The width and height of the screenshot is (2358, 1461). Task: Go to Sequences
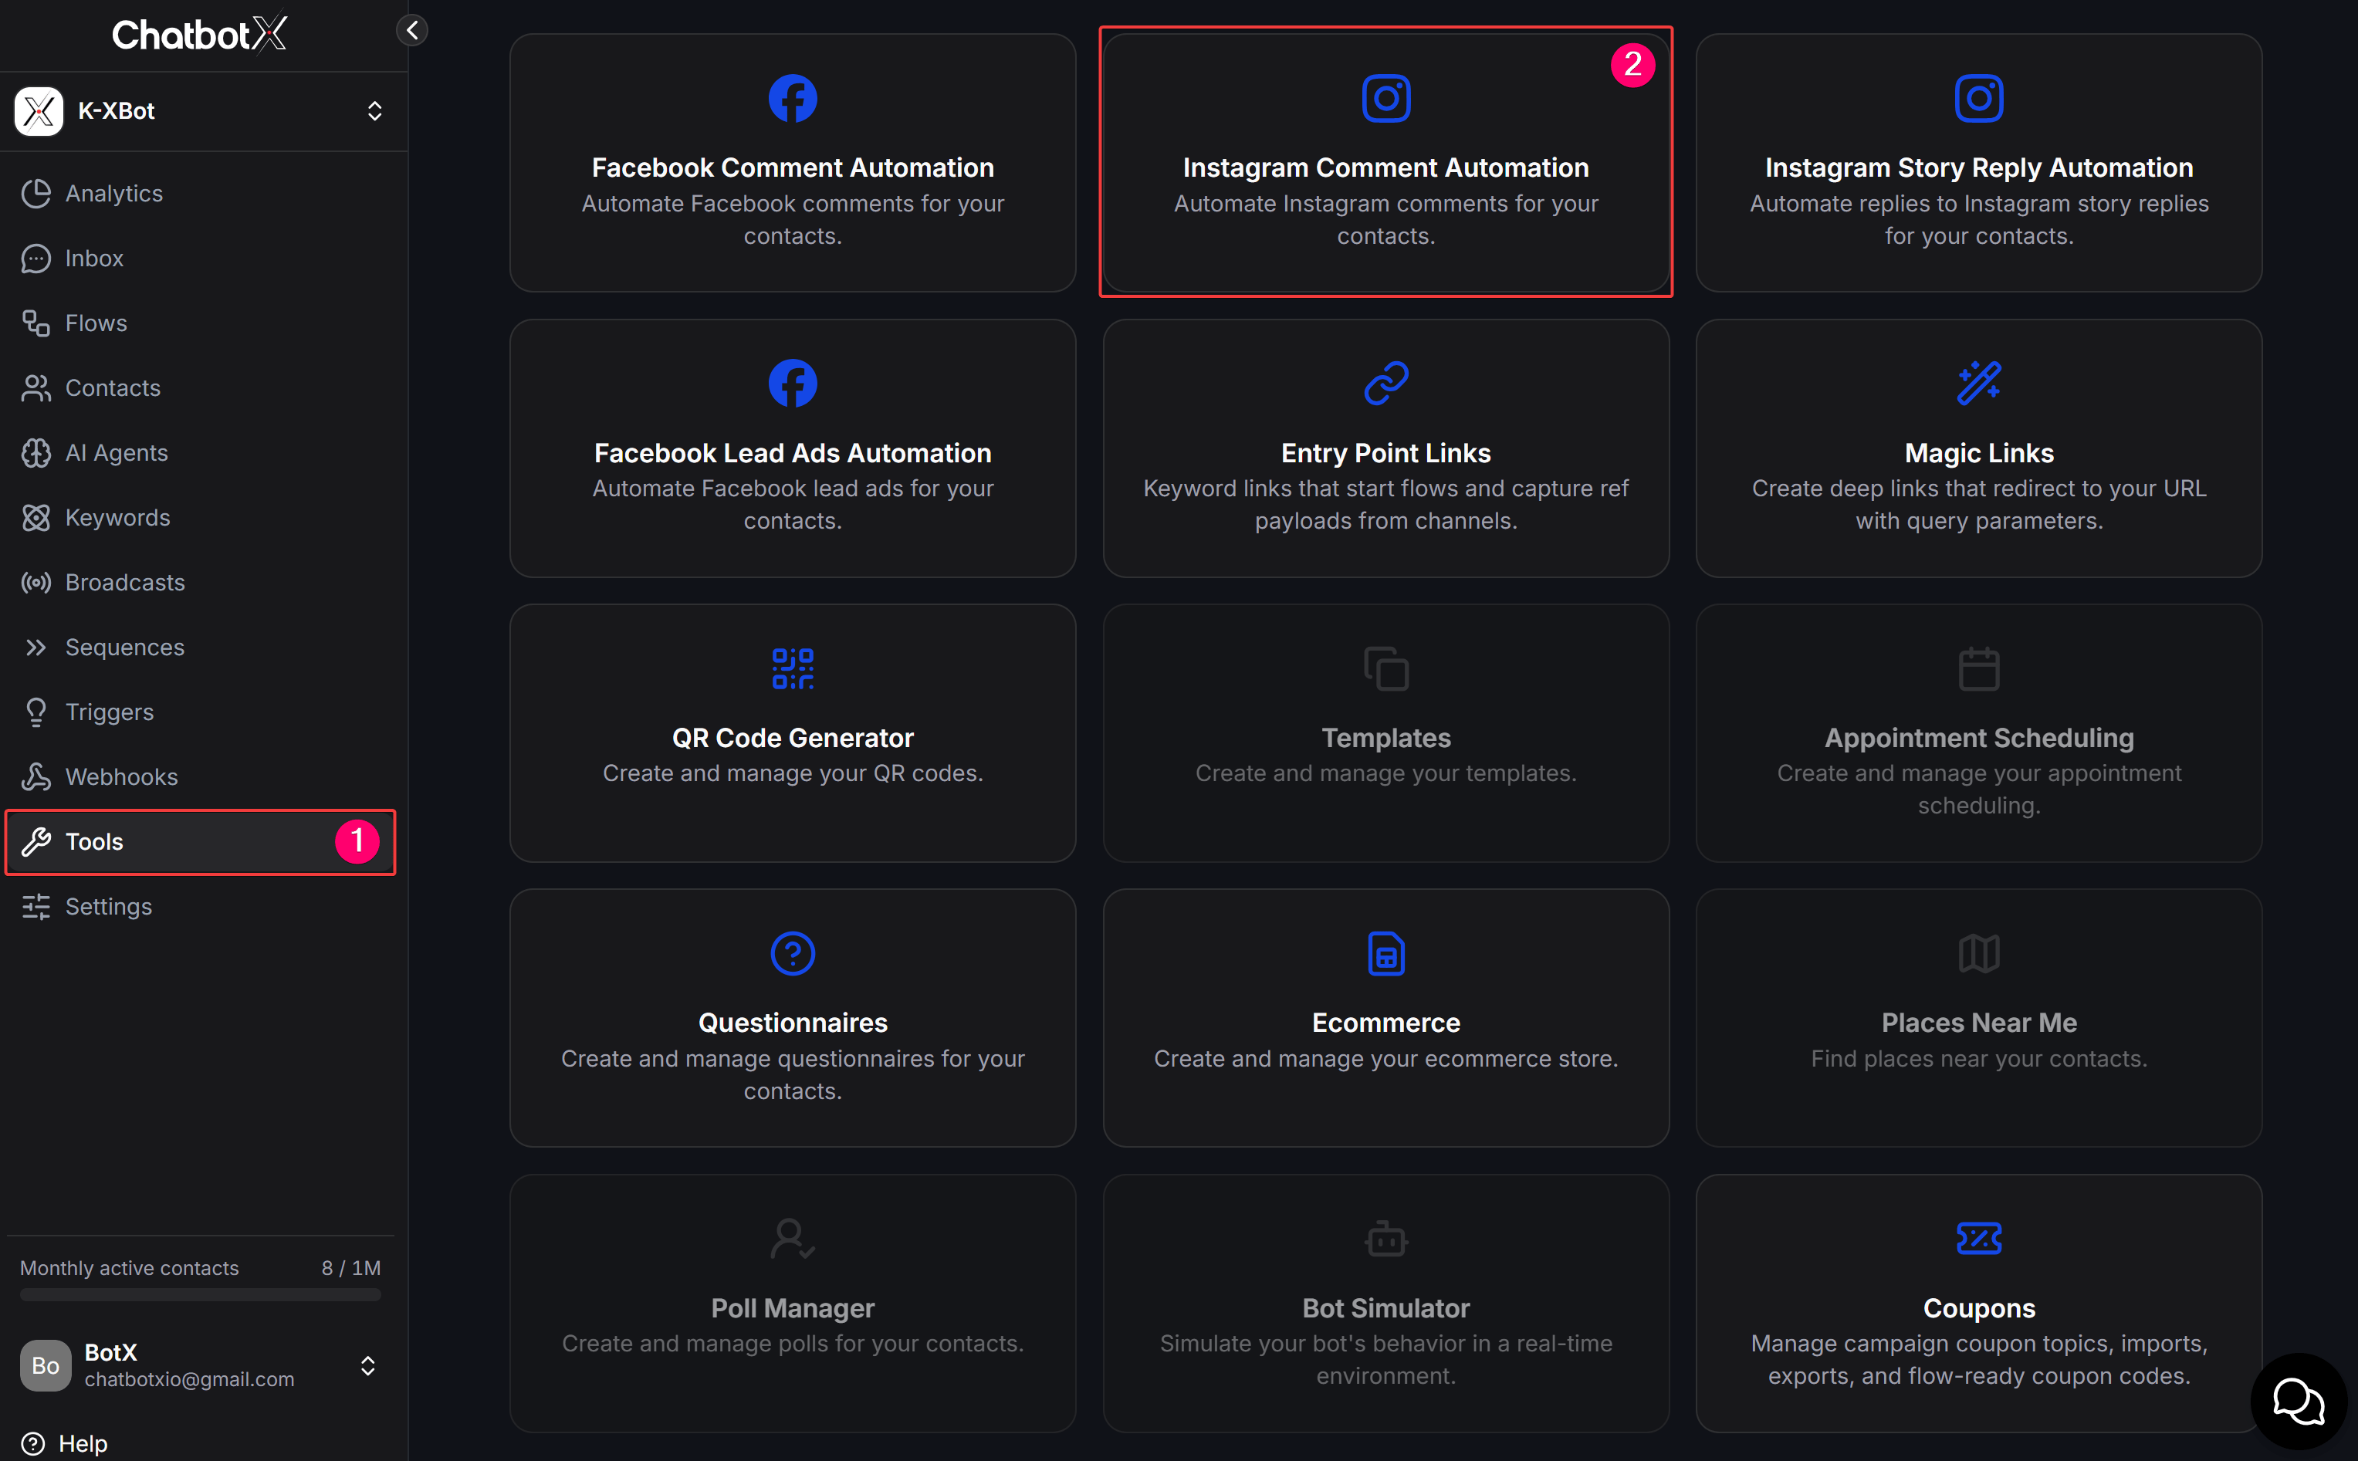[201, 647]
